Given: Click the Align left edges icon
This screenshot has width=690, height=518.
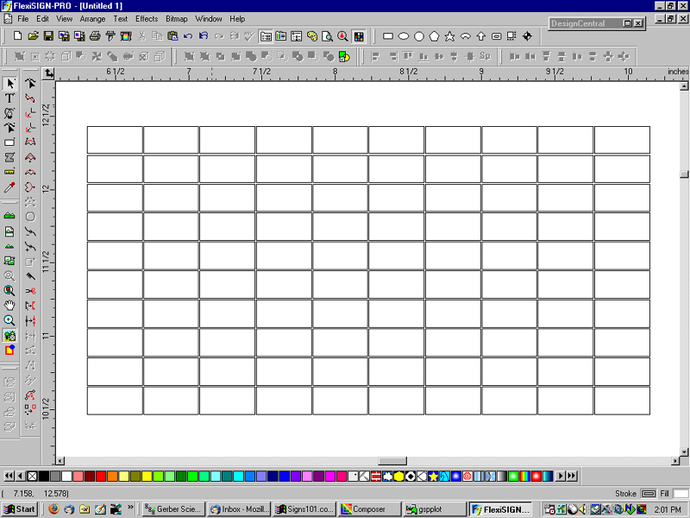Looking at the screenshot, I should click(375, 56).
